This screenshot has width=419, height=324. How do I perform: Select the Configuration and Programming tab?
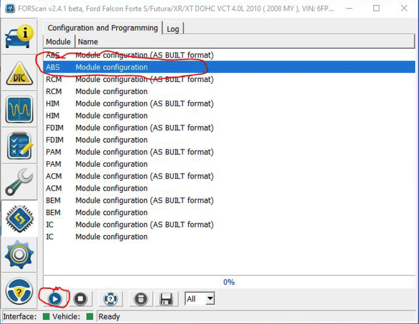coord(103,28)
